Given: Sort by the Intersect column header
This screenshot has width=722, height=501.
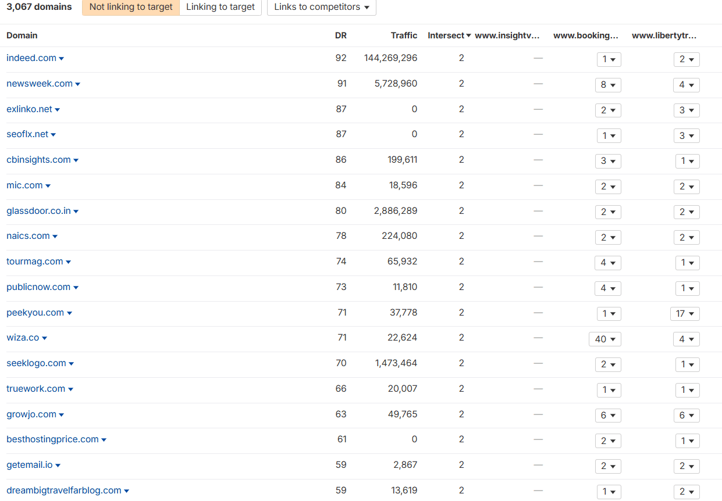Looking at the screenshot, I should tap(449, 35).
